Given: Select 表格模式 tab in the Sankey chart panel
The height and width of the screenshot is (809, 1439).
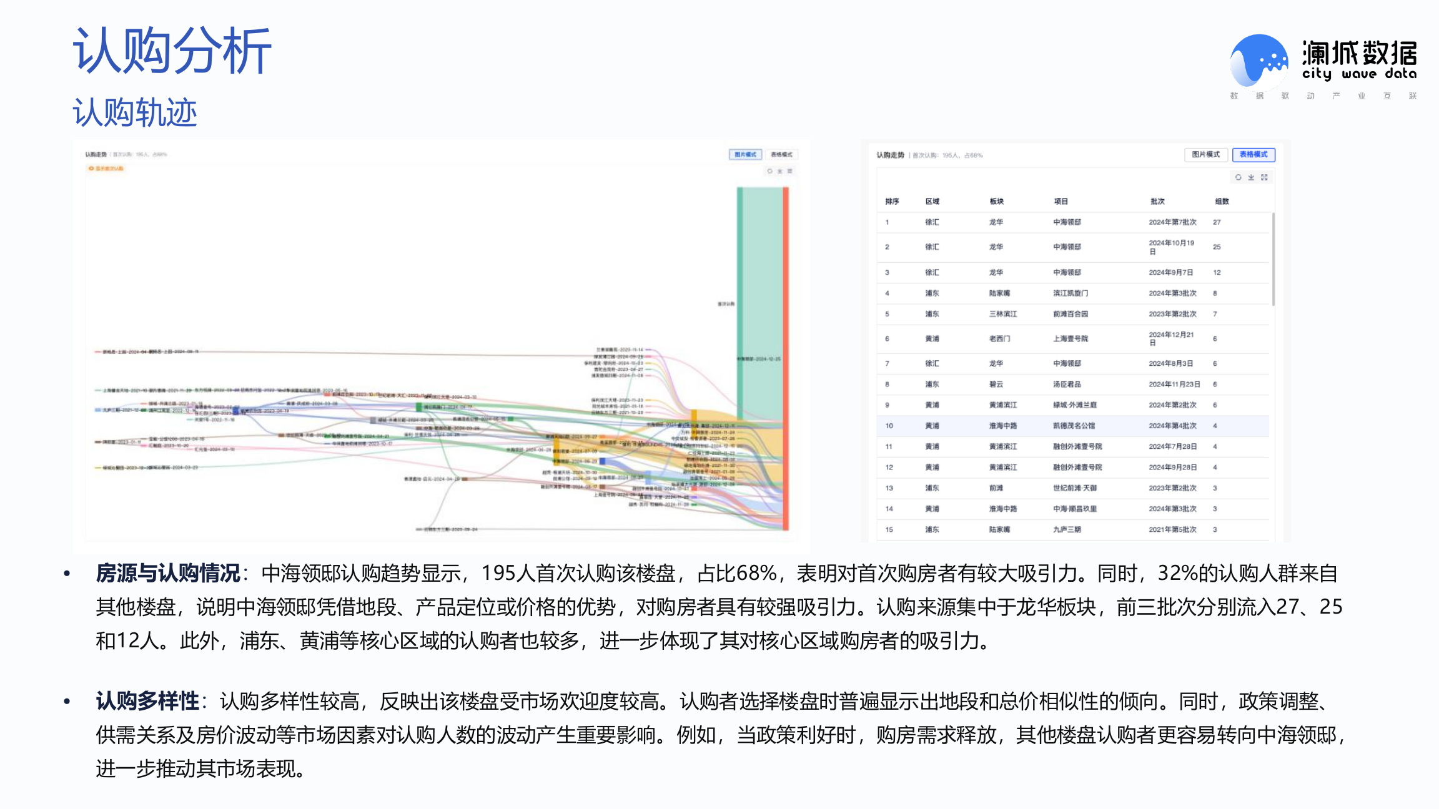Looking at the screenshot, I should point(781,154).
